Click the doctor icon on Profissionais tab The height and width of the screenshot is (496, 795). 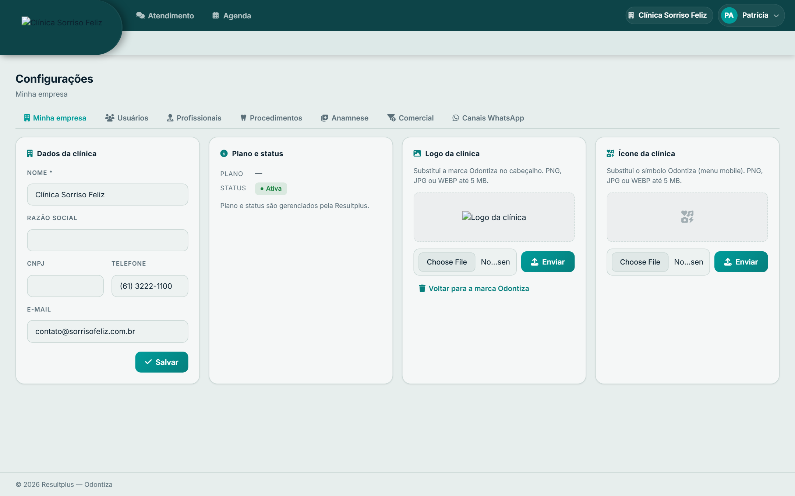pyautogui.click(x=170, y=118)
